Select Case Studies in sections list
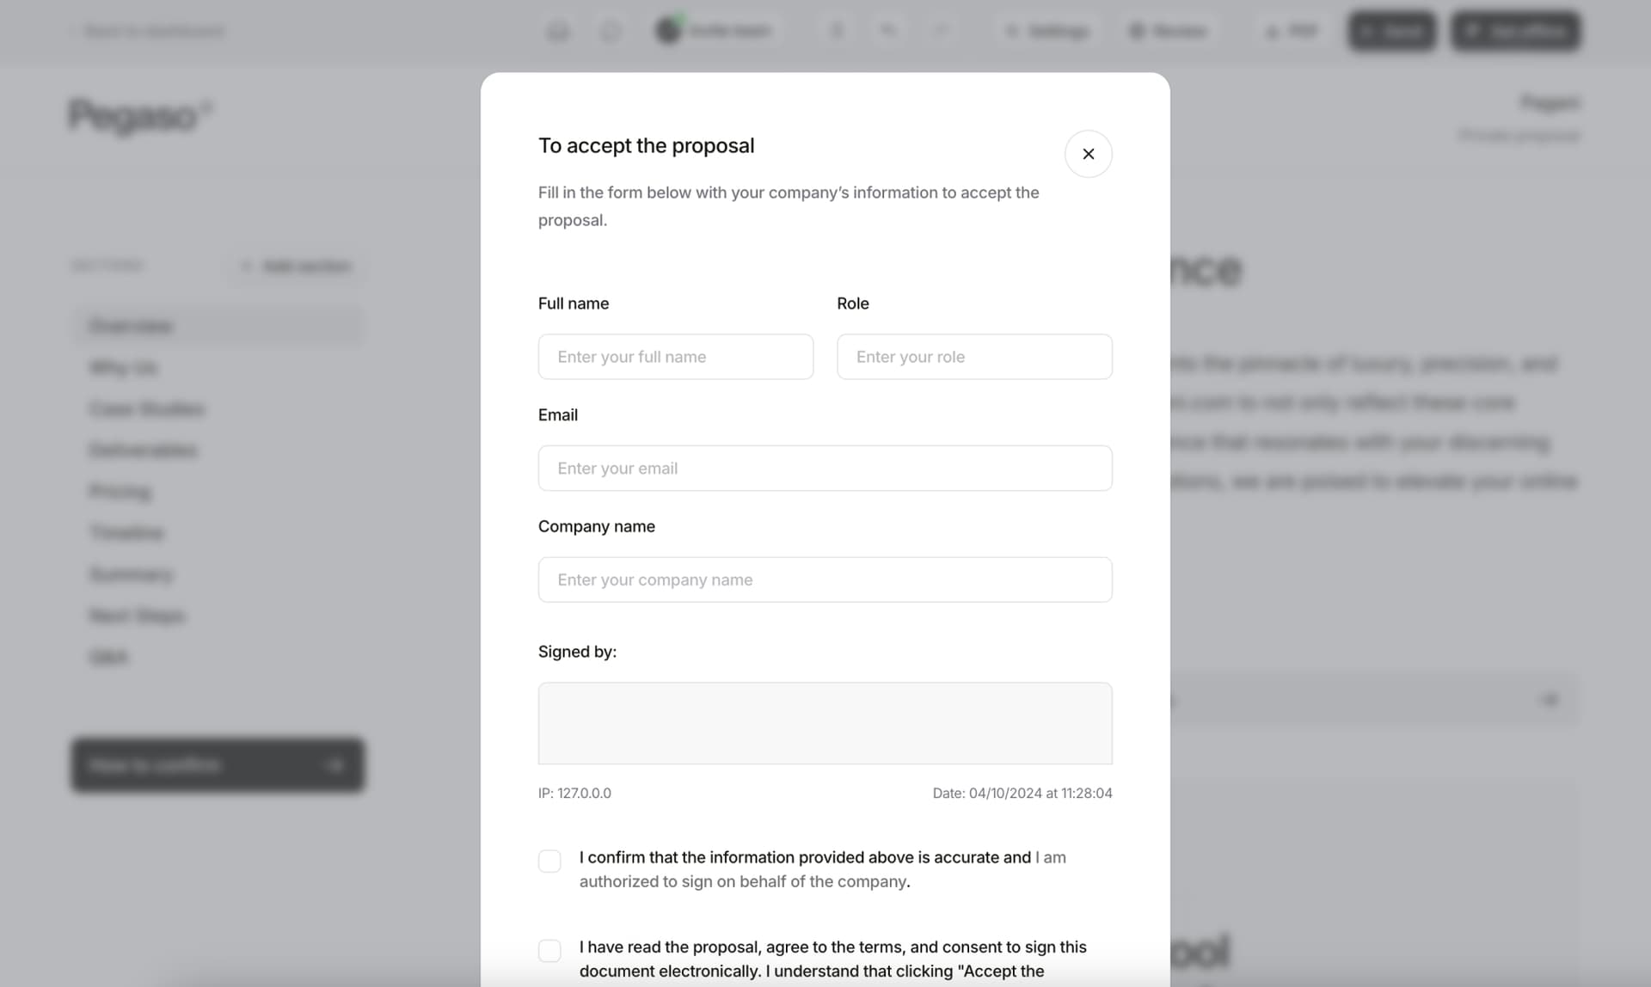This screenshot has width=1651, height=987. 147,409
